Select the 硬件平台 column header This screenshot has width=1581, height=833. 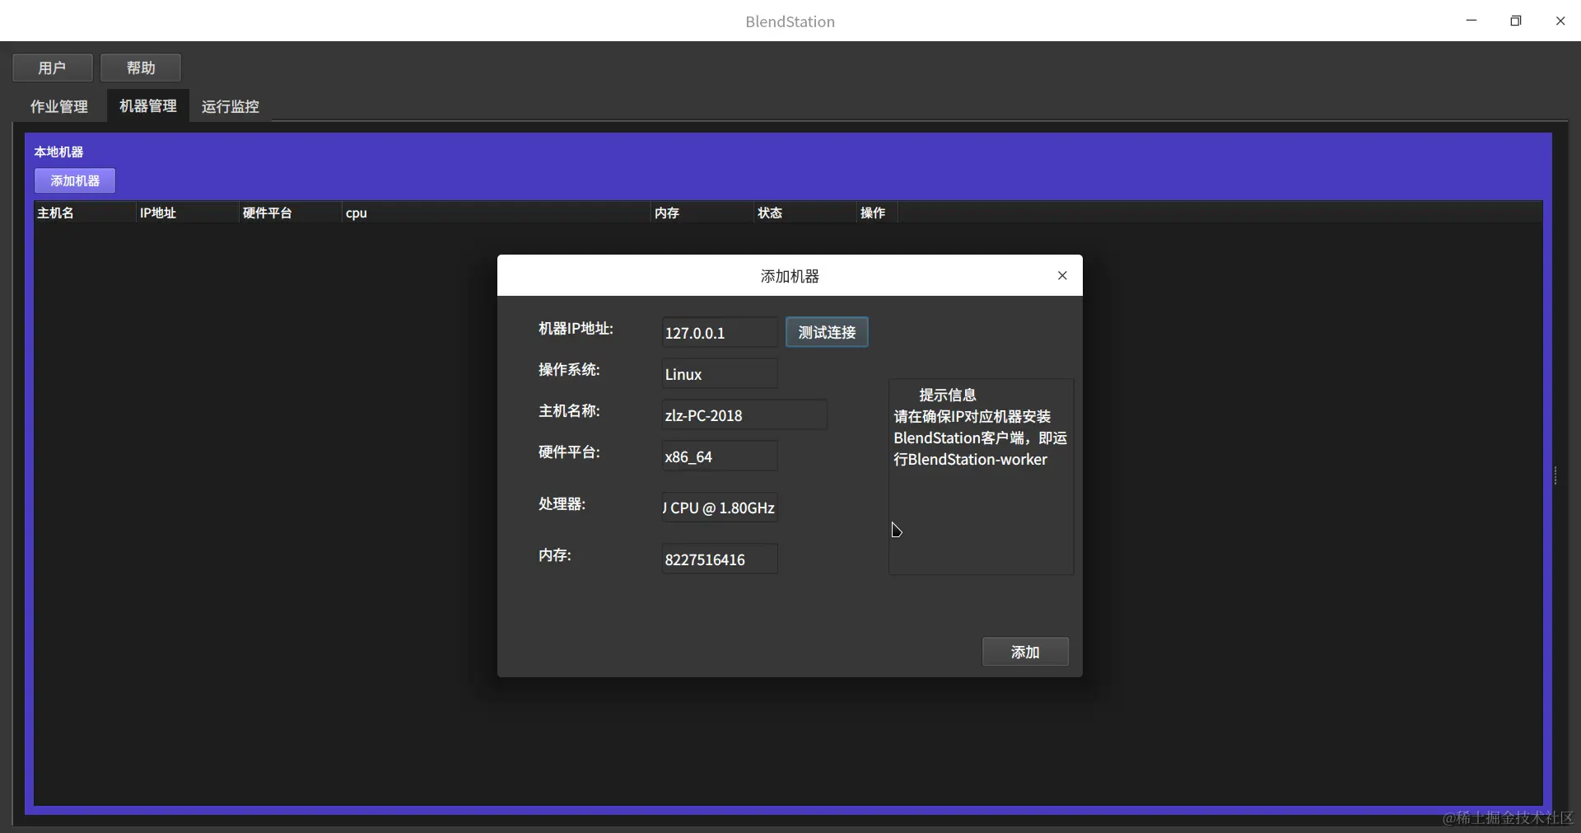(x=291, y=213)
